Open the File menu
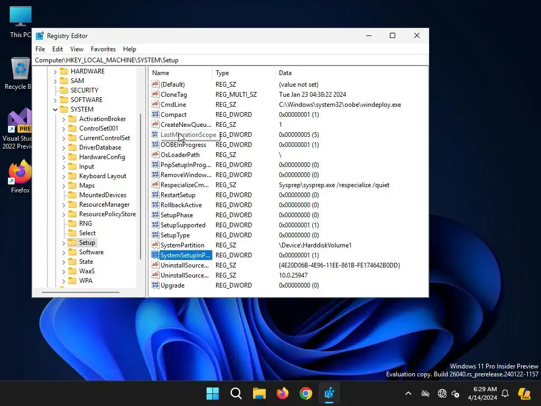The image size is (541, 406). [40, 49]
